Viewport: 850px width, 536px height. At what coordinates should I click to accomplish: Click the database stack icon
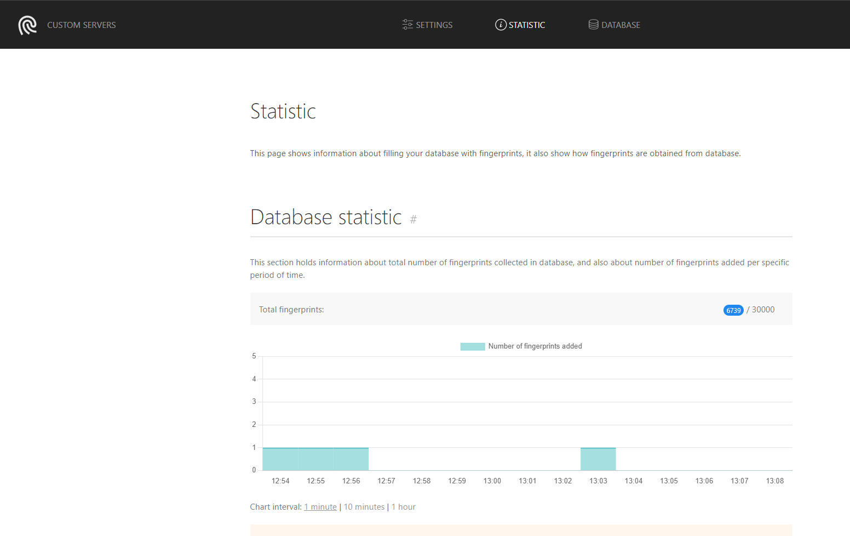coord(593,25)
